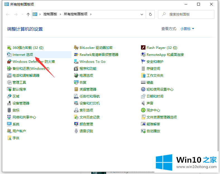Click the 区域 globe clock icon

tap(9, 96)
